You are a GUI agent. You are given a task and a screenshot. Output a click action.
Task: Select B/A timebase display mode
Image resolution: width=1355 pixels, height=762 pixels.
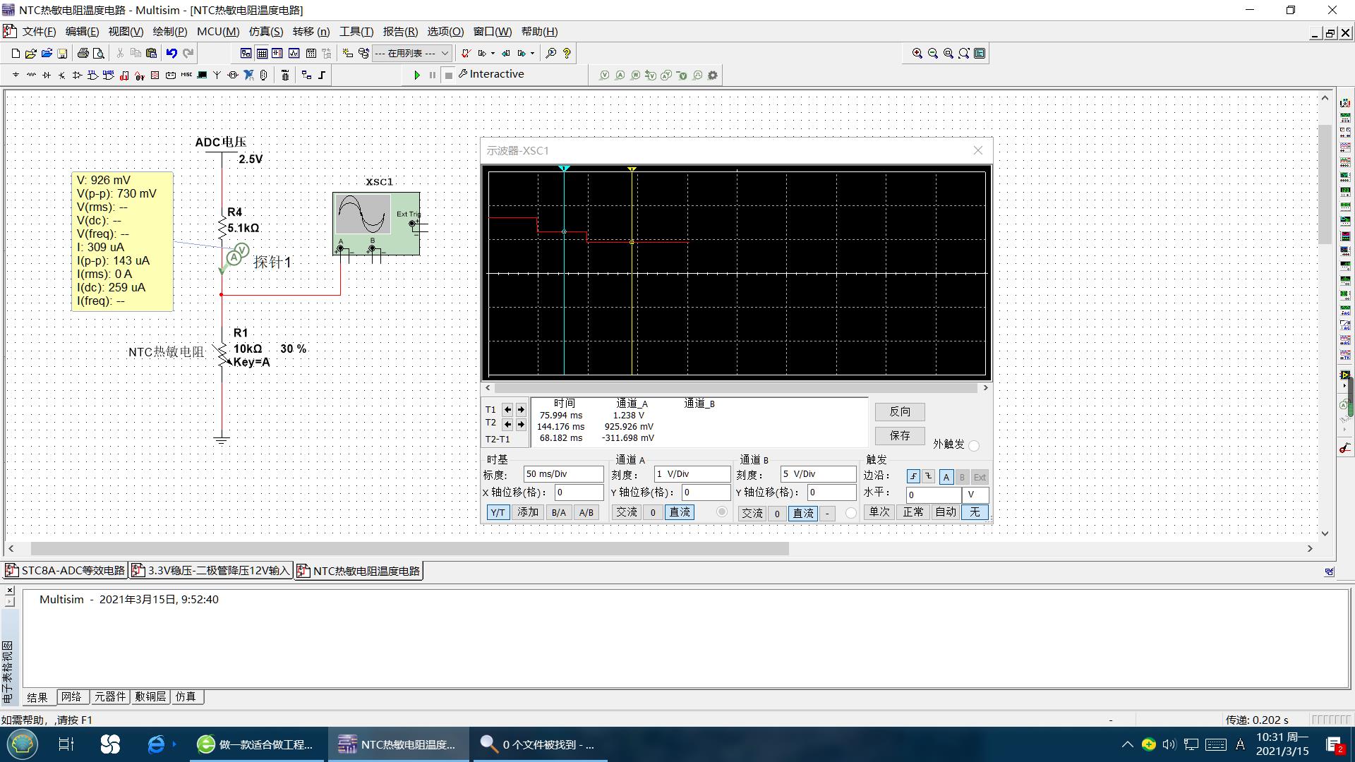pos(558,512)
